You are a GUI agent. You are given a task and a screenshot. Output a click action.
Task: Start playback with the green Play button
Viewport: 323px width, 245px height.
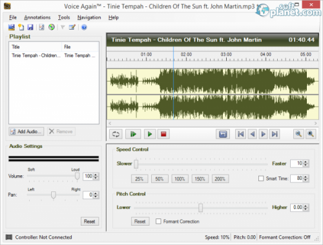tap(150, 134)
